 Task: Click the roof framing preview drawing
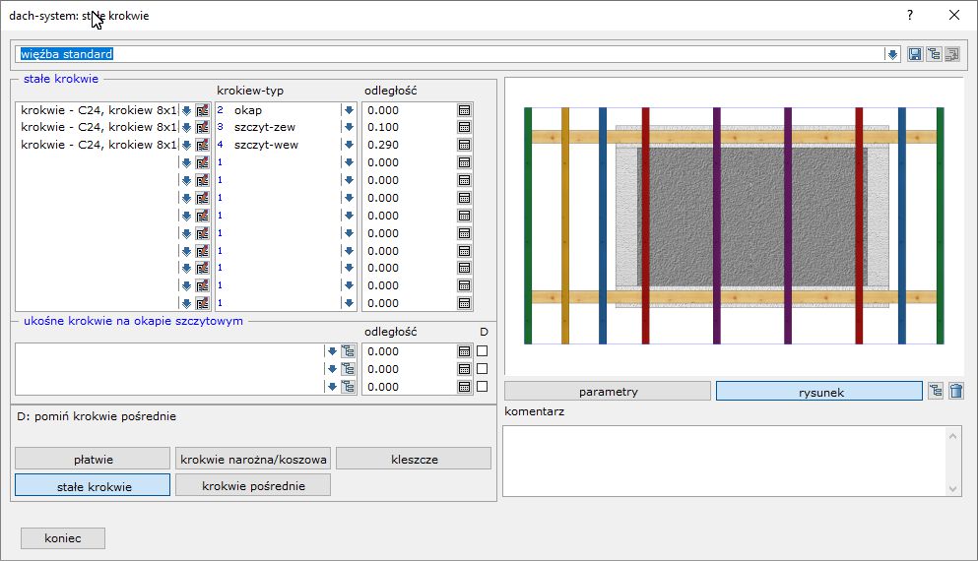point(734,225)
